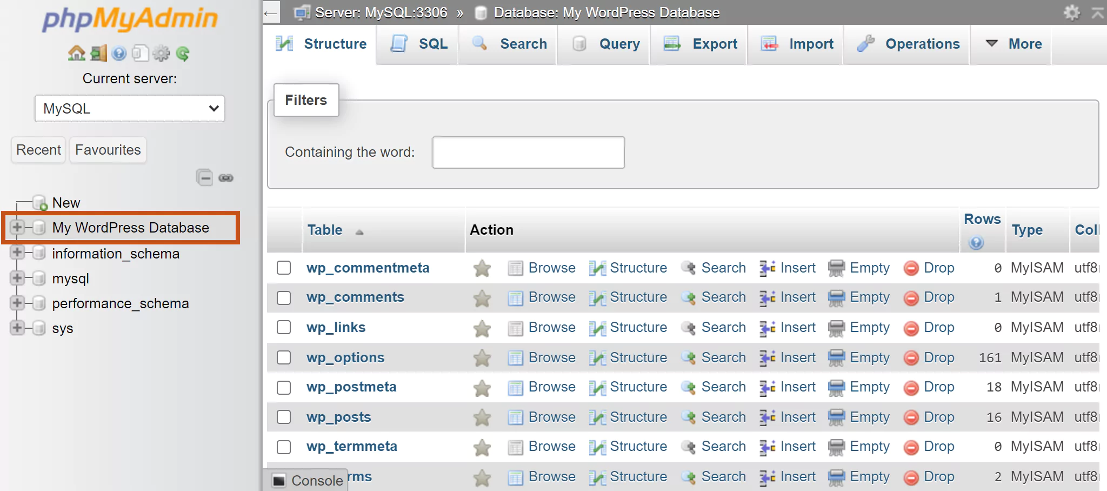Image resolution: width=1107 pixels, height=491 pixels.
Task: Sort by Rows column header
Action: pos(982,219)
